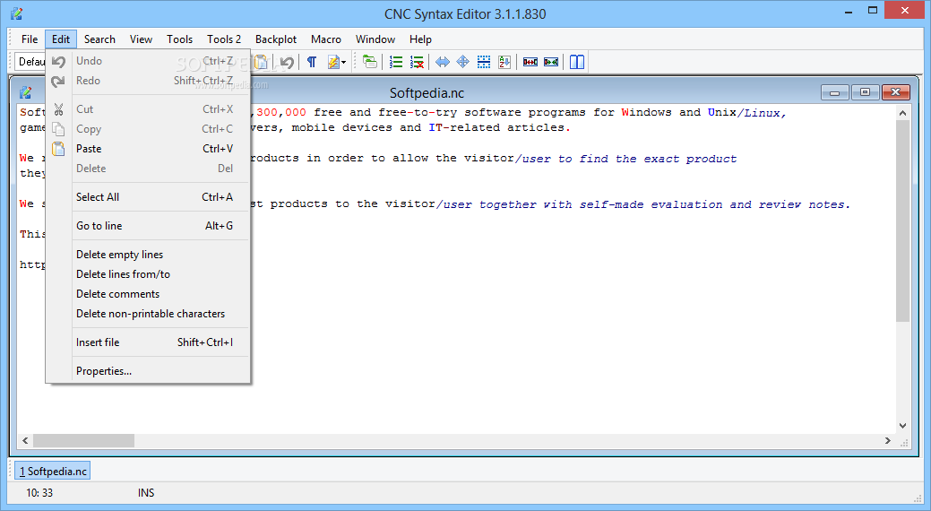Screen dimensions: 931x511
Task: Click the blue horizontal double-arrow icon
Action: tap(443, 62)
